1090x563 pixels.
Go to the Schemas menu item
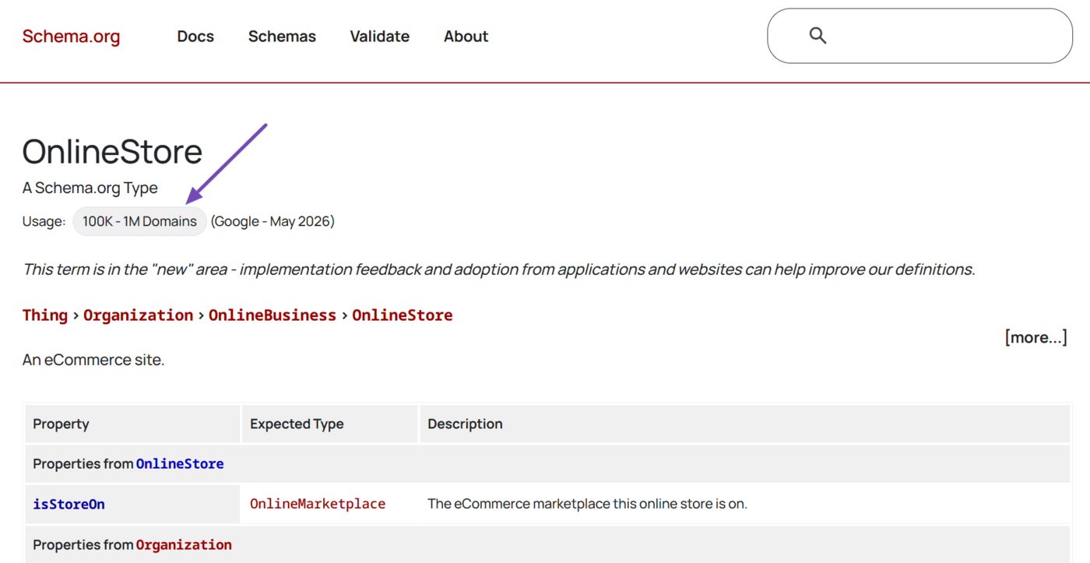[282, 36]
